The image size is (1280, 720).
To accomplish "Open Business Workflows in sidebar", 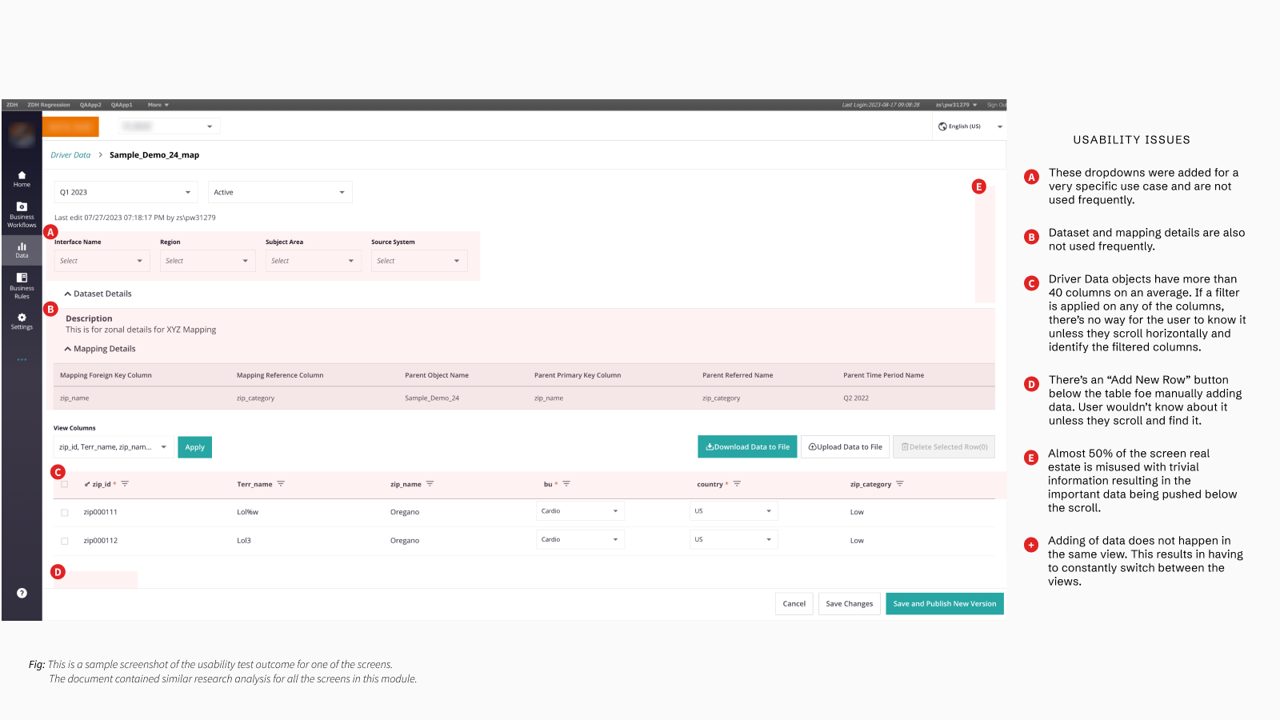I will click(x=22, y=215).
